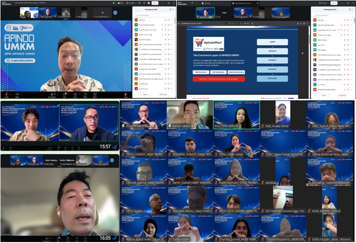Focus participant search field in top-left Zoom panel

coord(154,15)
